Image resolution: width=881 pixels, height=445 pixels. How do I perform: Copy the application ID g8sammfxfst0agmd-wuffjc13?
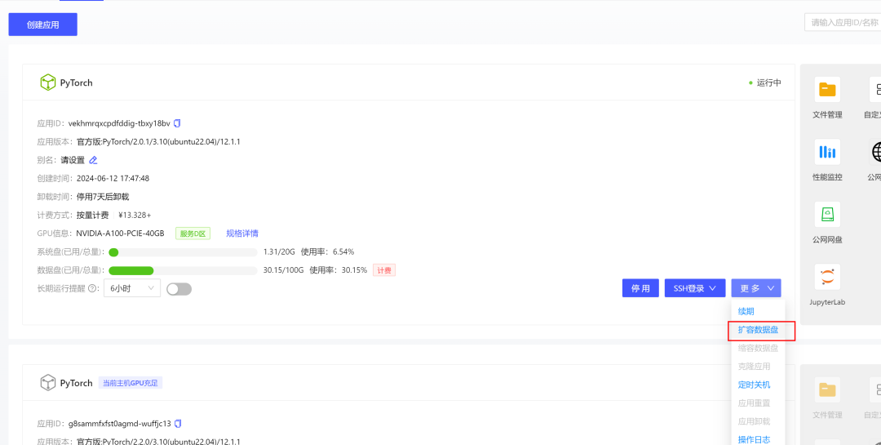point(178,423)
